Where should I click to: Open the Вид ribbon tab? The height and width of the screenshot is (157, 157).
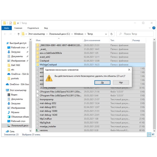[46, 28]
